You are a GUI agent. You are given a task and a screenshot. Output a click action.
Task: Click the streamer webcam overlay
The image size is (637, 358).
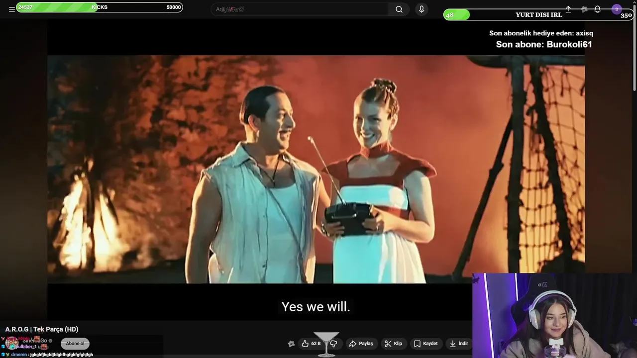(554, 316)
